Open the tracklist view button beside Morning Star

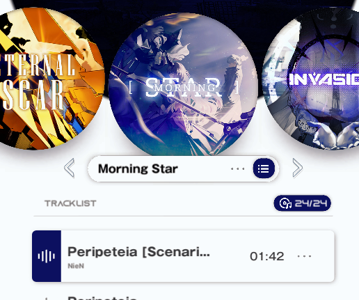tap(264, 168)
